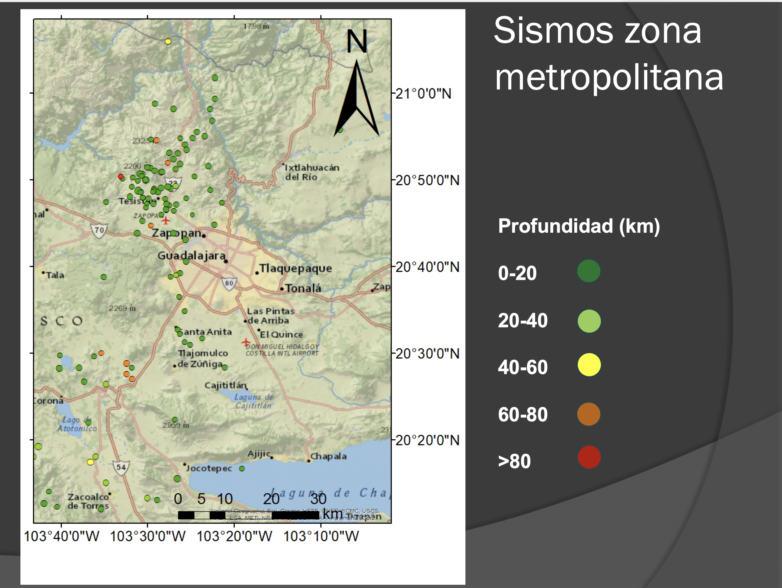Select the dark green 0-20 legend circle
Screen dimensions: 782x588
pos(589,271)
